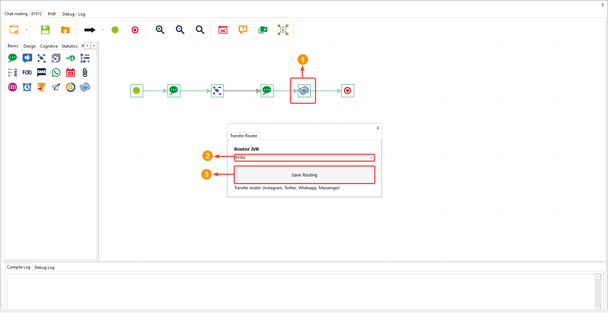Click the orange upload folder icon
Viewport: 608px width, 313px height.
(x=65, y=30)
